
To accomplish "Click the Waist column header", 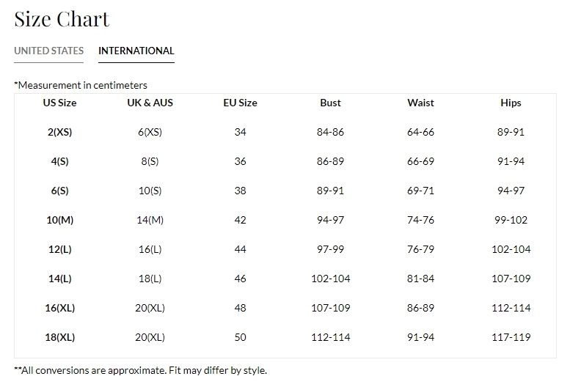I will (x=420, y=103).
